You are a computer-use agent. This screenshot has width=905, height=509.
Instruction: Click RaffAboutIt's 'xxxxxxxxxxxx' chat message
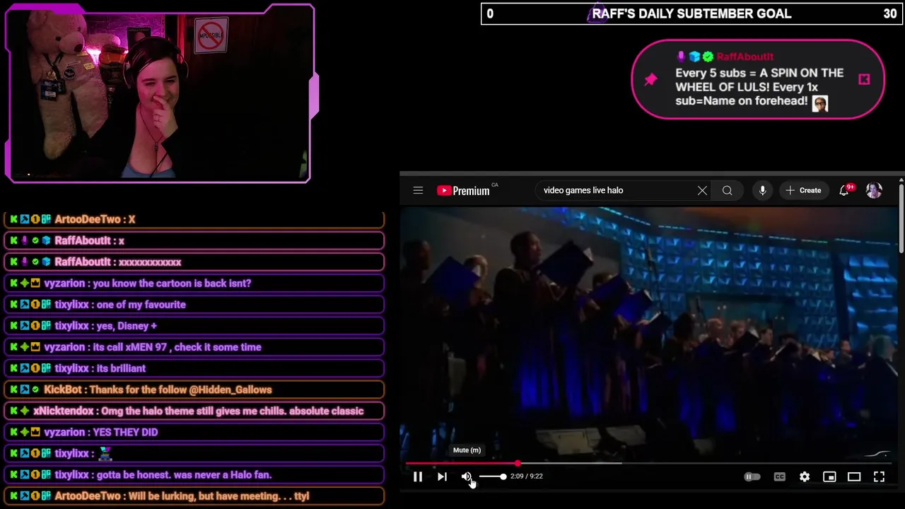[194, 262]
